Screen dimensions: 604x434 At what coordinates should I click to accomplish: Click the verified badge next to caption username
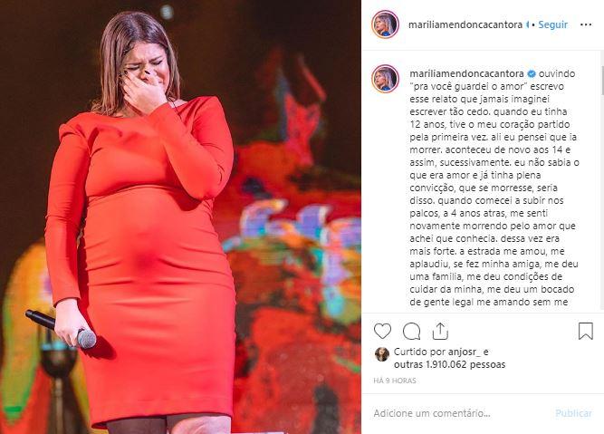point(532,73)
